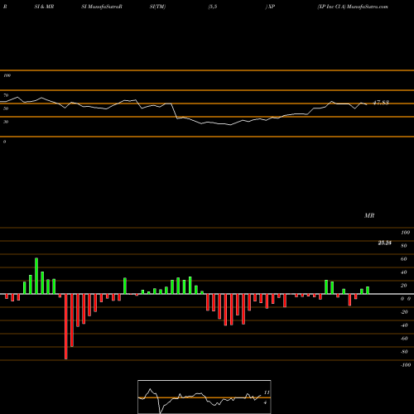Click the 80 label on MR axis
This screenshot has width=414, height=414.
[404, 246]
